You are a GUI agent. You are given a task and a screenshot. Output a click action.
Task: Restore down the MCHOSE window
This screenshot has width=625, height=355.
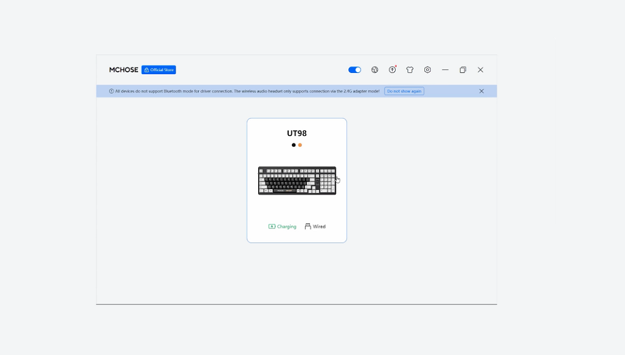462,70
